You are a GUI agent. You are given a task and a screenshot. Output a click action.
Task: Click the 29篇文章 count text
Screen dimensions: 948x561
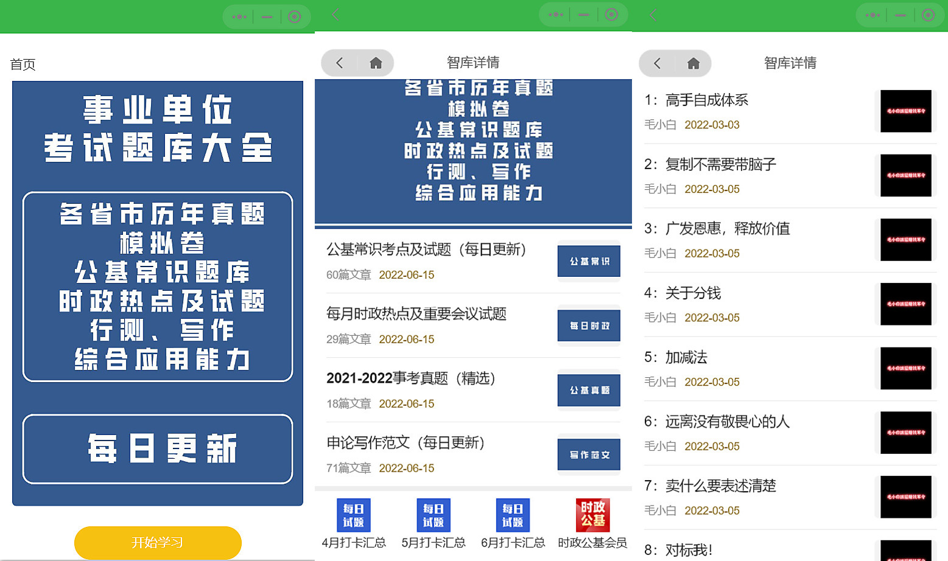[x=348, y=340]
